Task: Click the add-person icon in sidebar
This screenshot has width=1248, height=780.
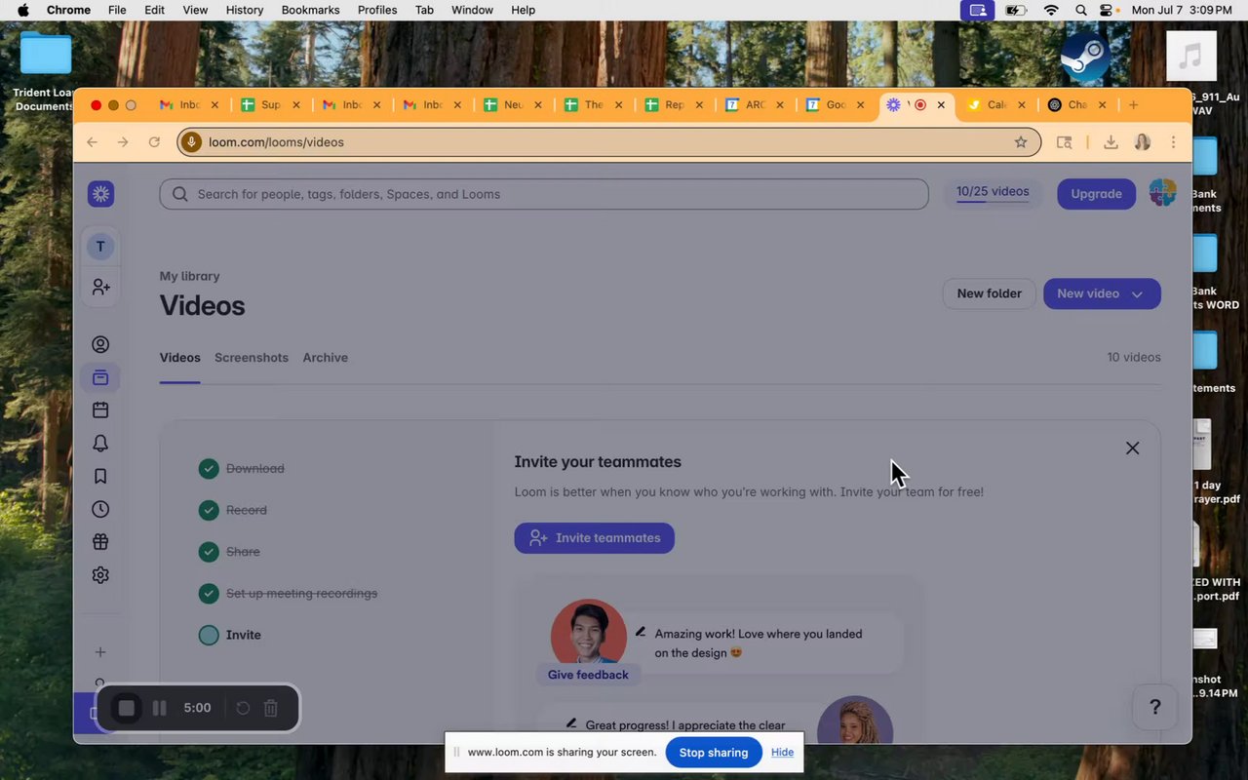Action: pos(100,288)
